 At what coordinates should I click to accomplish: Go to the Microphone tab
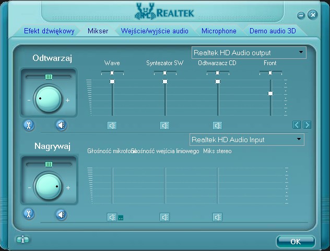click(219, 31)
